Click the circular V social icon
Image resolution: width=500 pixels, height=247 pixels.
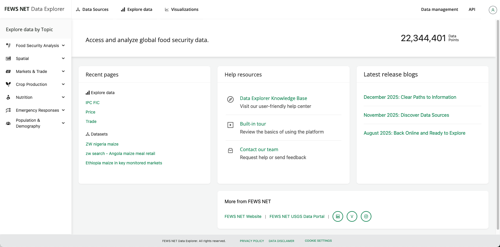[352, 216]
